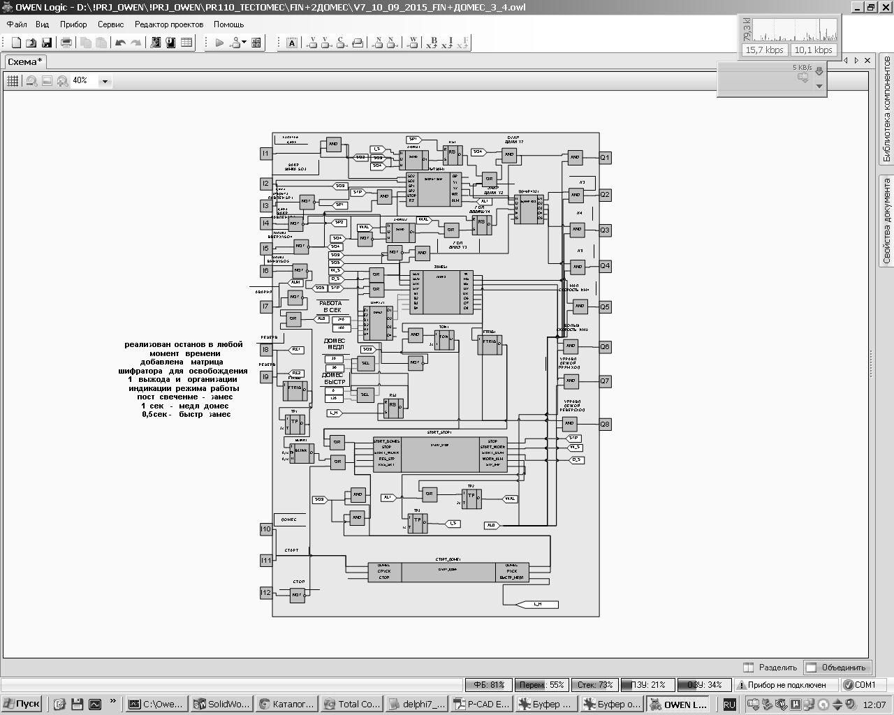Click the Save diskette icon

(47, 43)
